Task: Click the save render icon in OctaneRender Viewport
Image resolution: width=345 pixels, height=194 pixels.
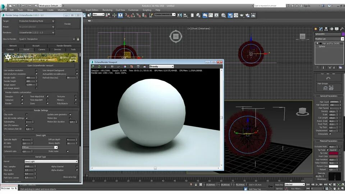Action: (144, 66)
